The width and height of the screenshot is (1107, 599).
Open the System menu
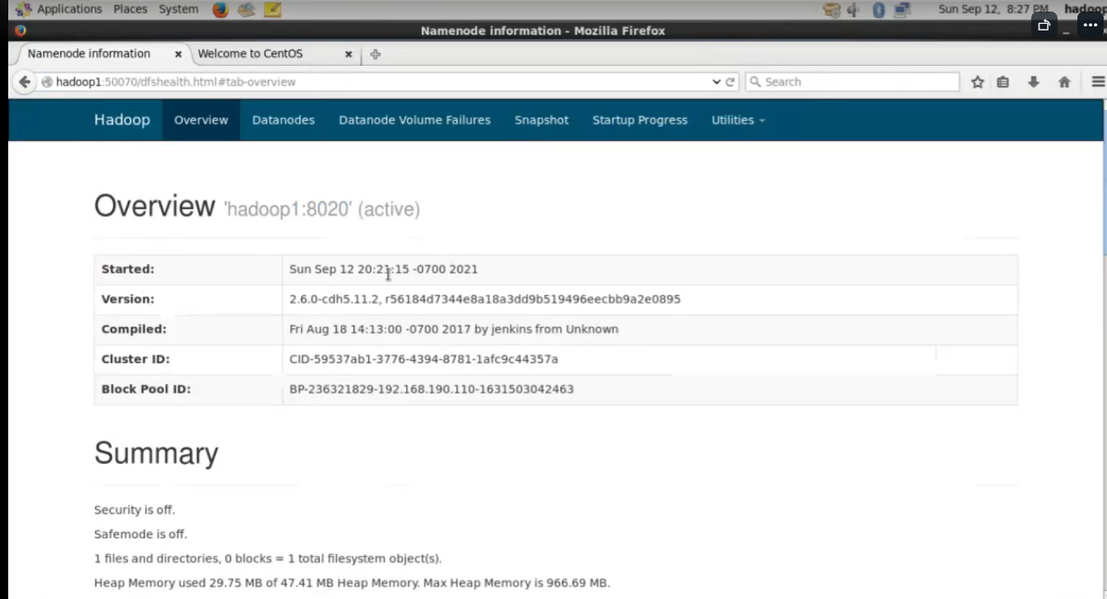pos(179,9)
